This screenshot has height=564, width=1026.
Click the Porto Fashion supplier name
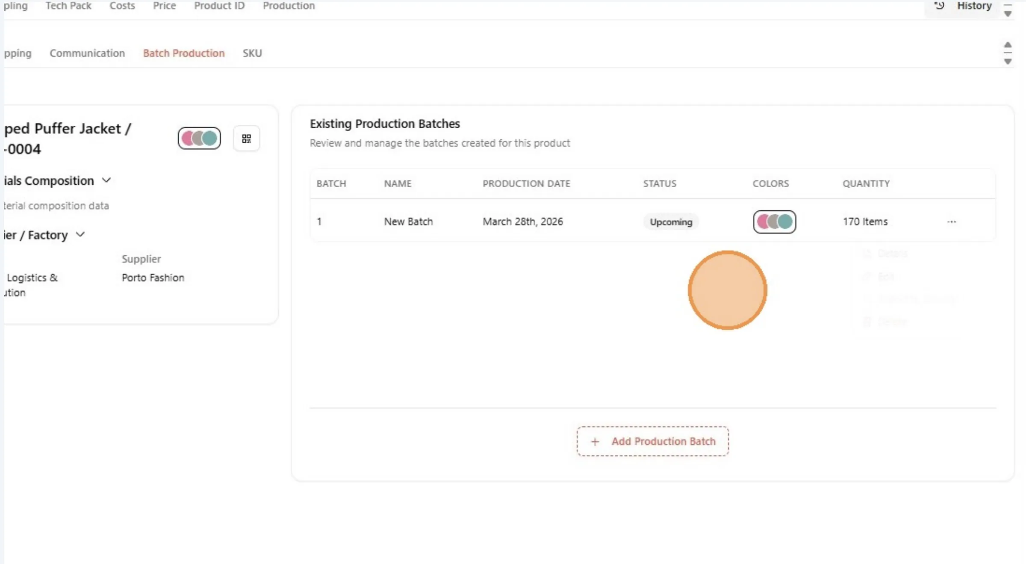coord(153,278)
